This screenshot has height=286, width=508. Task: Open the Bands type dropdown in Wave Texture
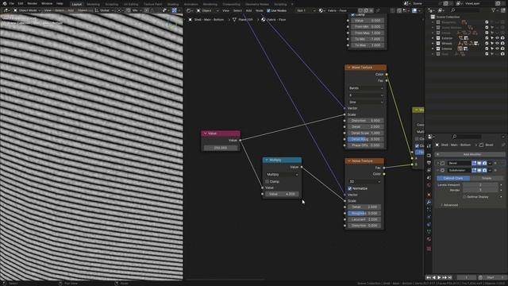(366, 88)
